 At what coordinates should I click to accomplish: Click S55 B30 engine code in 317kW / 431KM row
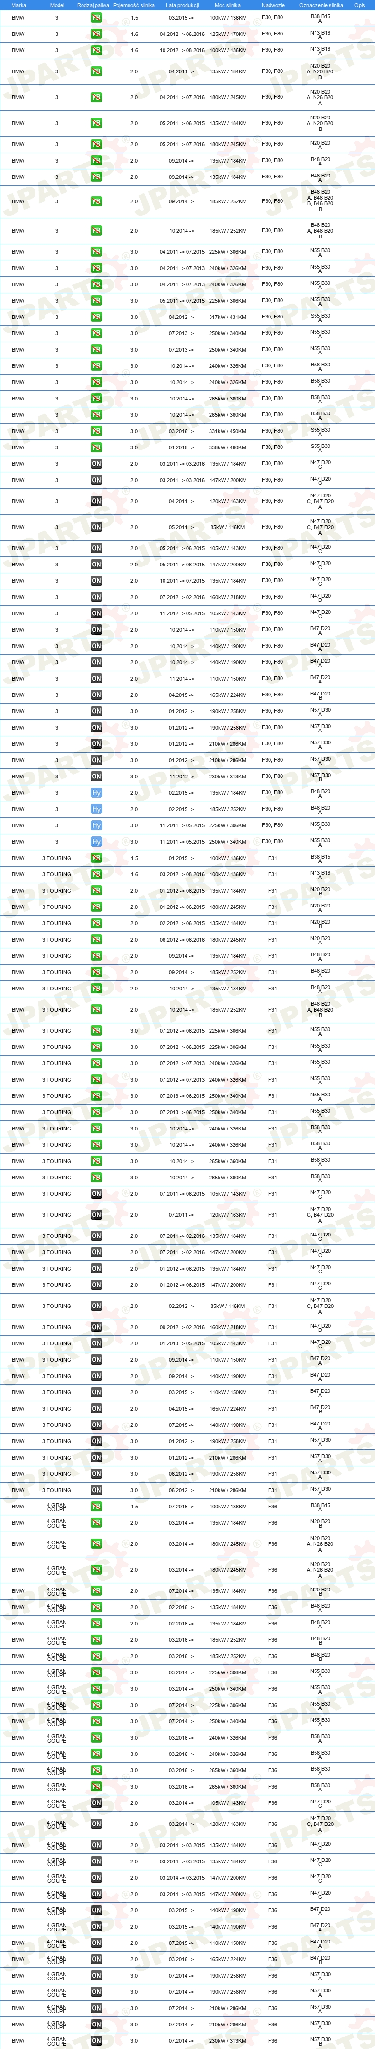(x=320, y=318)
